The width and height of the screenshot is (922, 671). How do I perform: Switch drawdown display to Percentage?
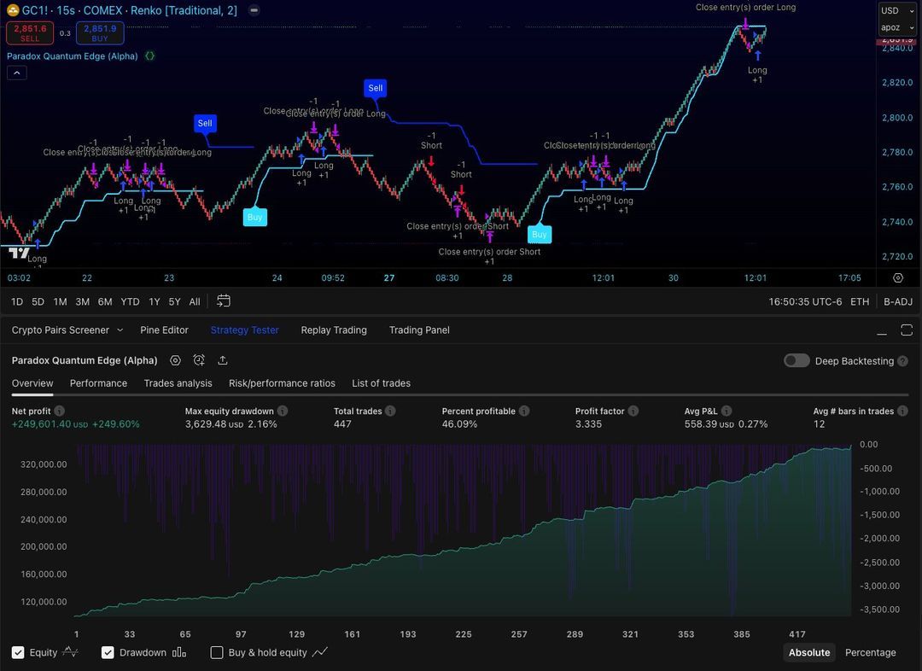[870, 652]
